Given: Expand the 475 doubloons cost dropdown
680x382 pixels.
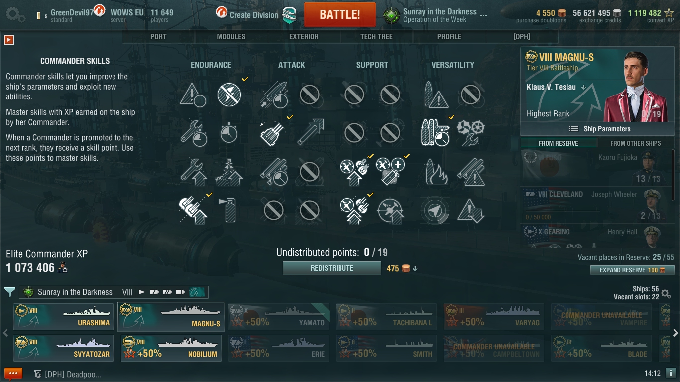Looking at the screenshot, I should (x=415, y=269).
